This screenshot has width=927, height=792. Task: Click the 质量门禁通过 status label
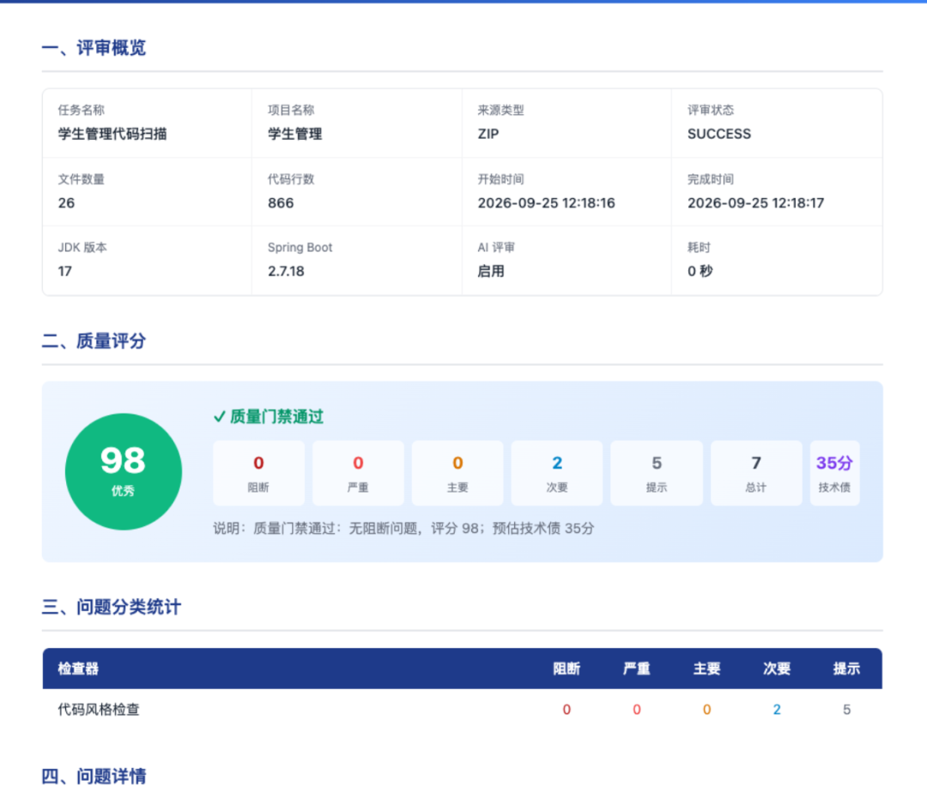click(269, 417)
